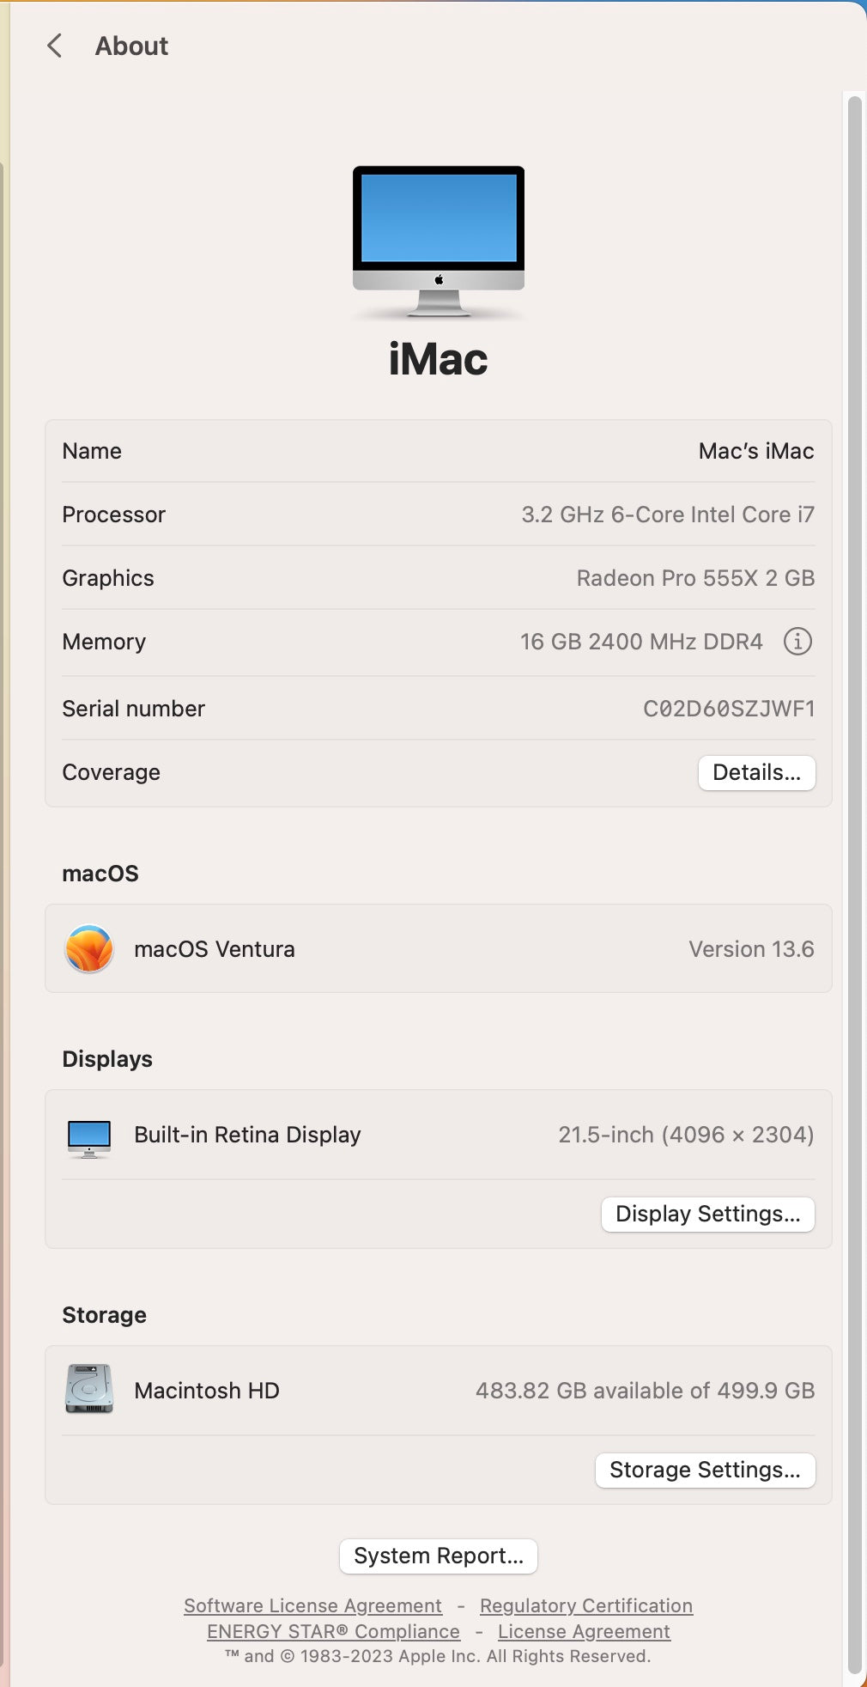Open the Regulatory Certification link
This screenshot has height=1687, width=867.
586,1605
